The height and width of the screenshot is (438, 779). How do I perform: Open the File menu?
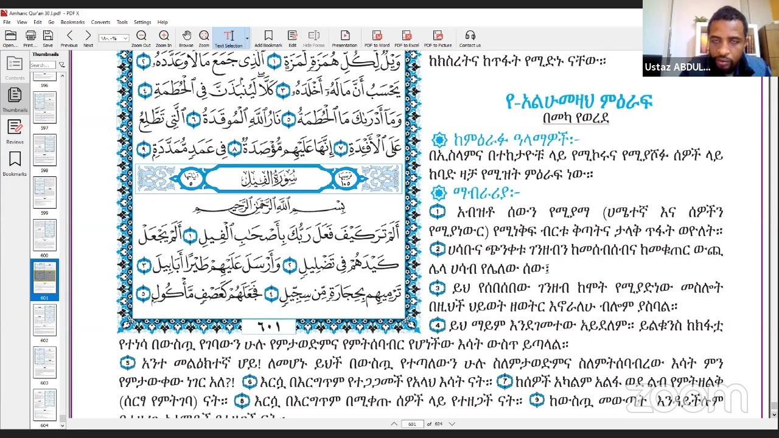point(7,22)
